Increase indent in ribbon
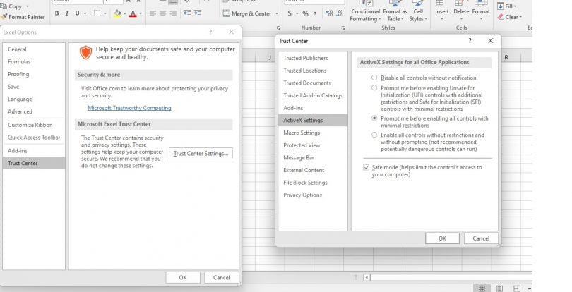 coord(197,13)
